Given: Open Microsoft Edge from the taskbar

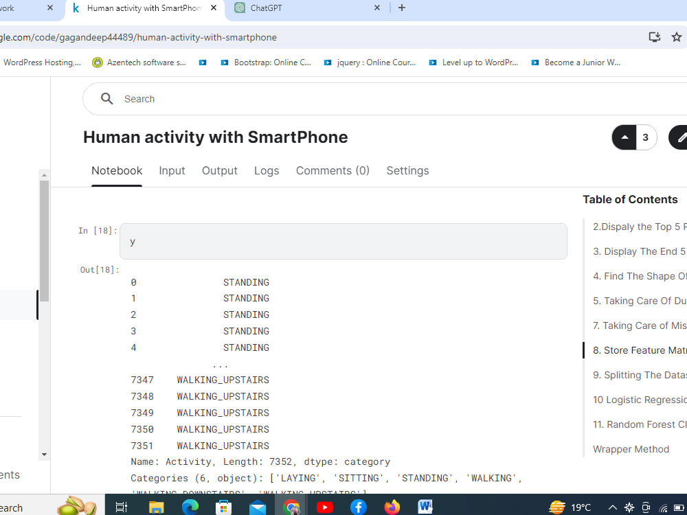Looking at the screenshot, I should pos(190,507).
